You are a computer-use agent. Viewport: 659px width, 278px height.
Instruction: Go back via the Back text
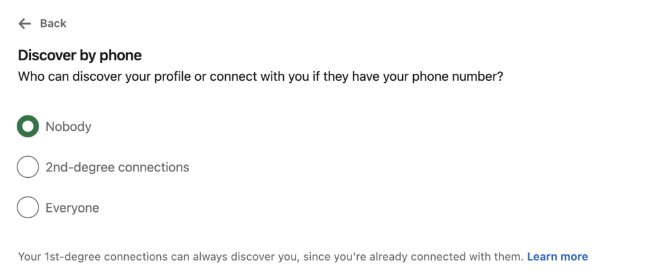(x=53, y=24)
